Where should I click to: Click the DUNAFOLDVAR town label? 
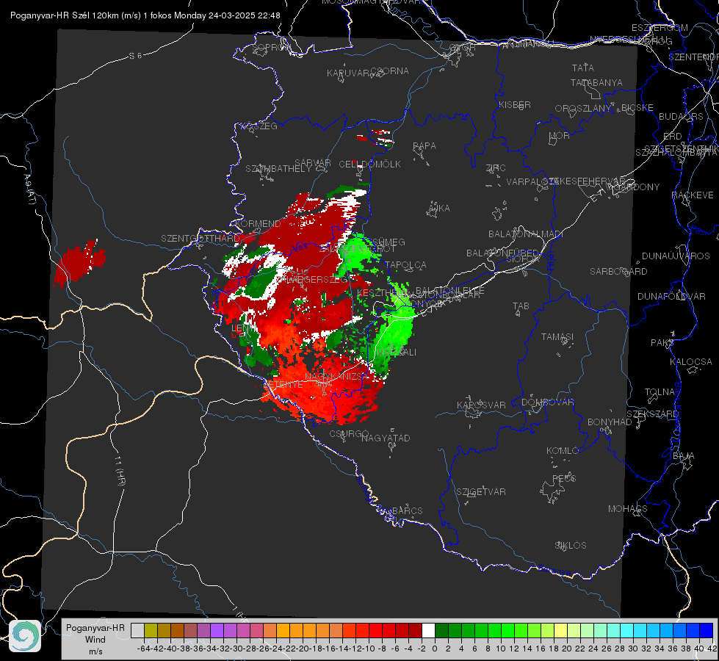click(x=671, y=296)
